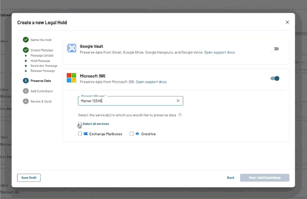
Task: Click Save Draft button
Action: pos(29,178)
